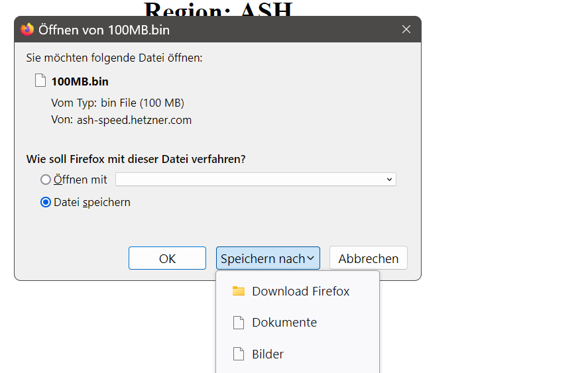
Task: Choose Dokumente in the save location menu
Action: 284,323
